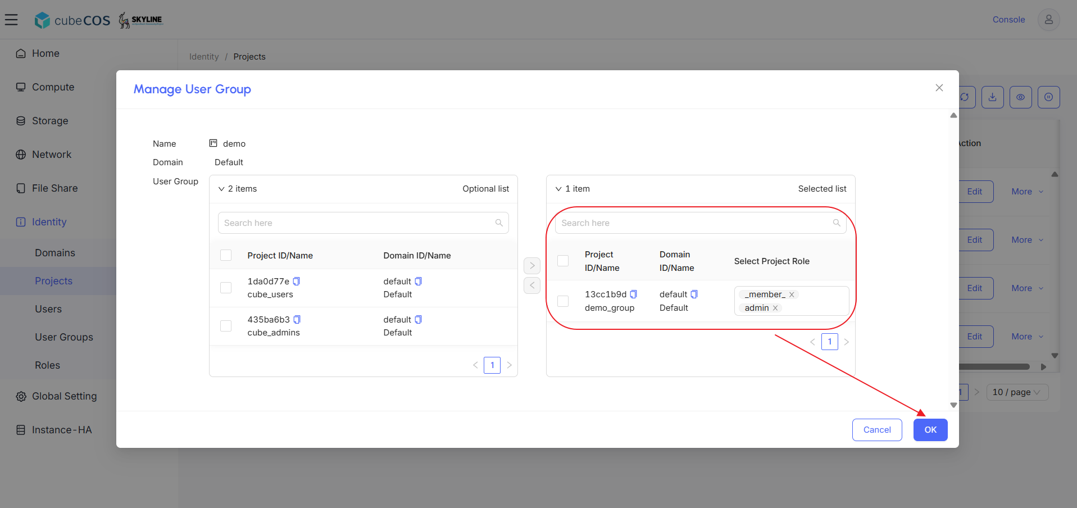This screenshot has width=1077, height=508.
Task: Click search icon in Selected list
Action: (837, 223)
